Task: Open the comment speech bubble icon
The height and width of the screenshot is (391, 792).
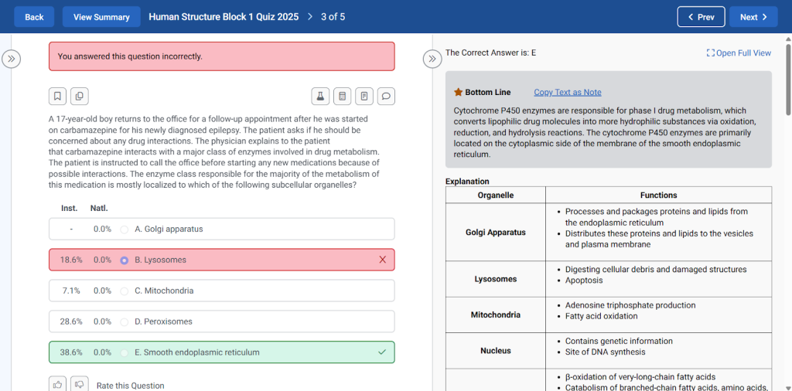Action: coord(387,97)
